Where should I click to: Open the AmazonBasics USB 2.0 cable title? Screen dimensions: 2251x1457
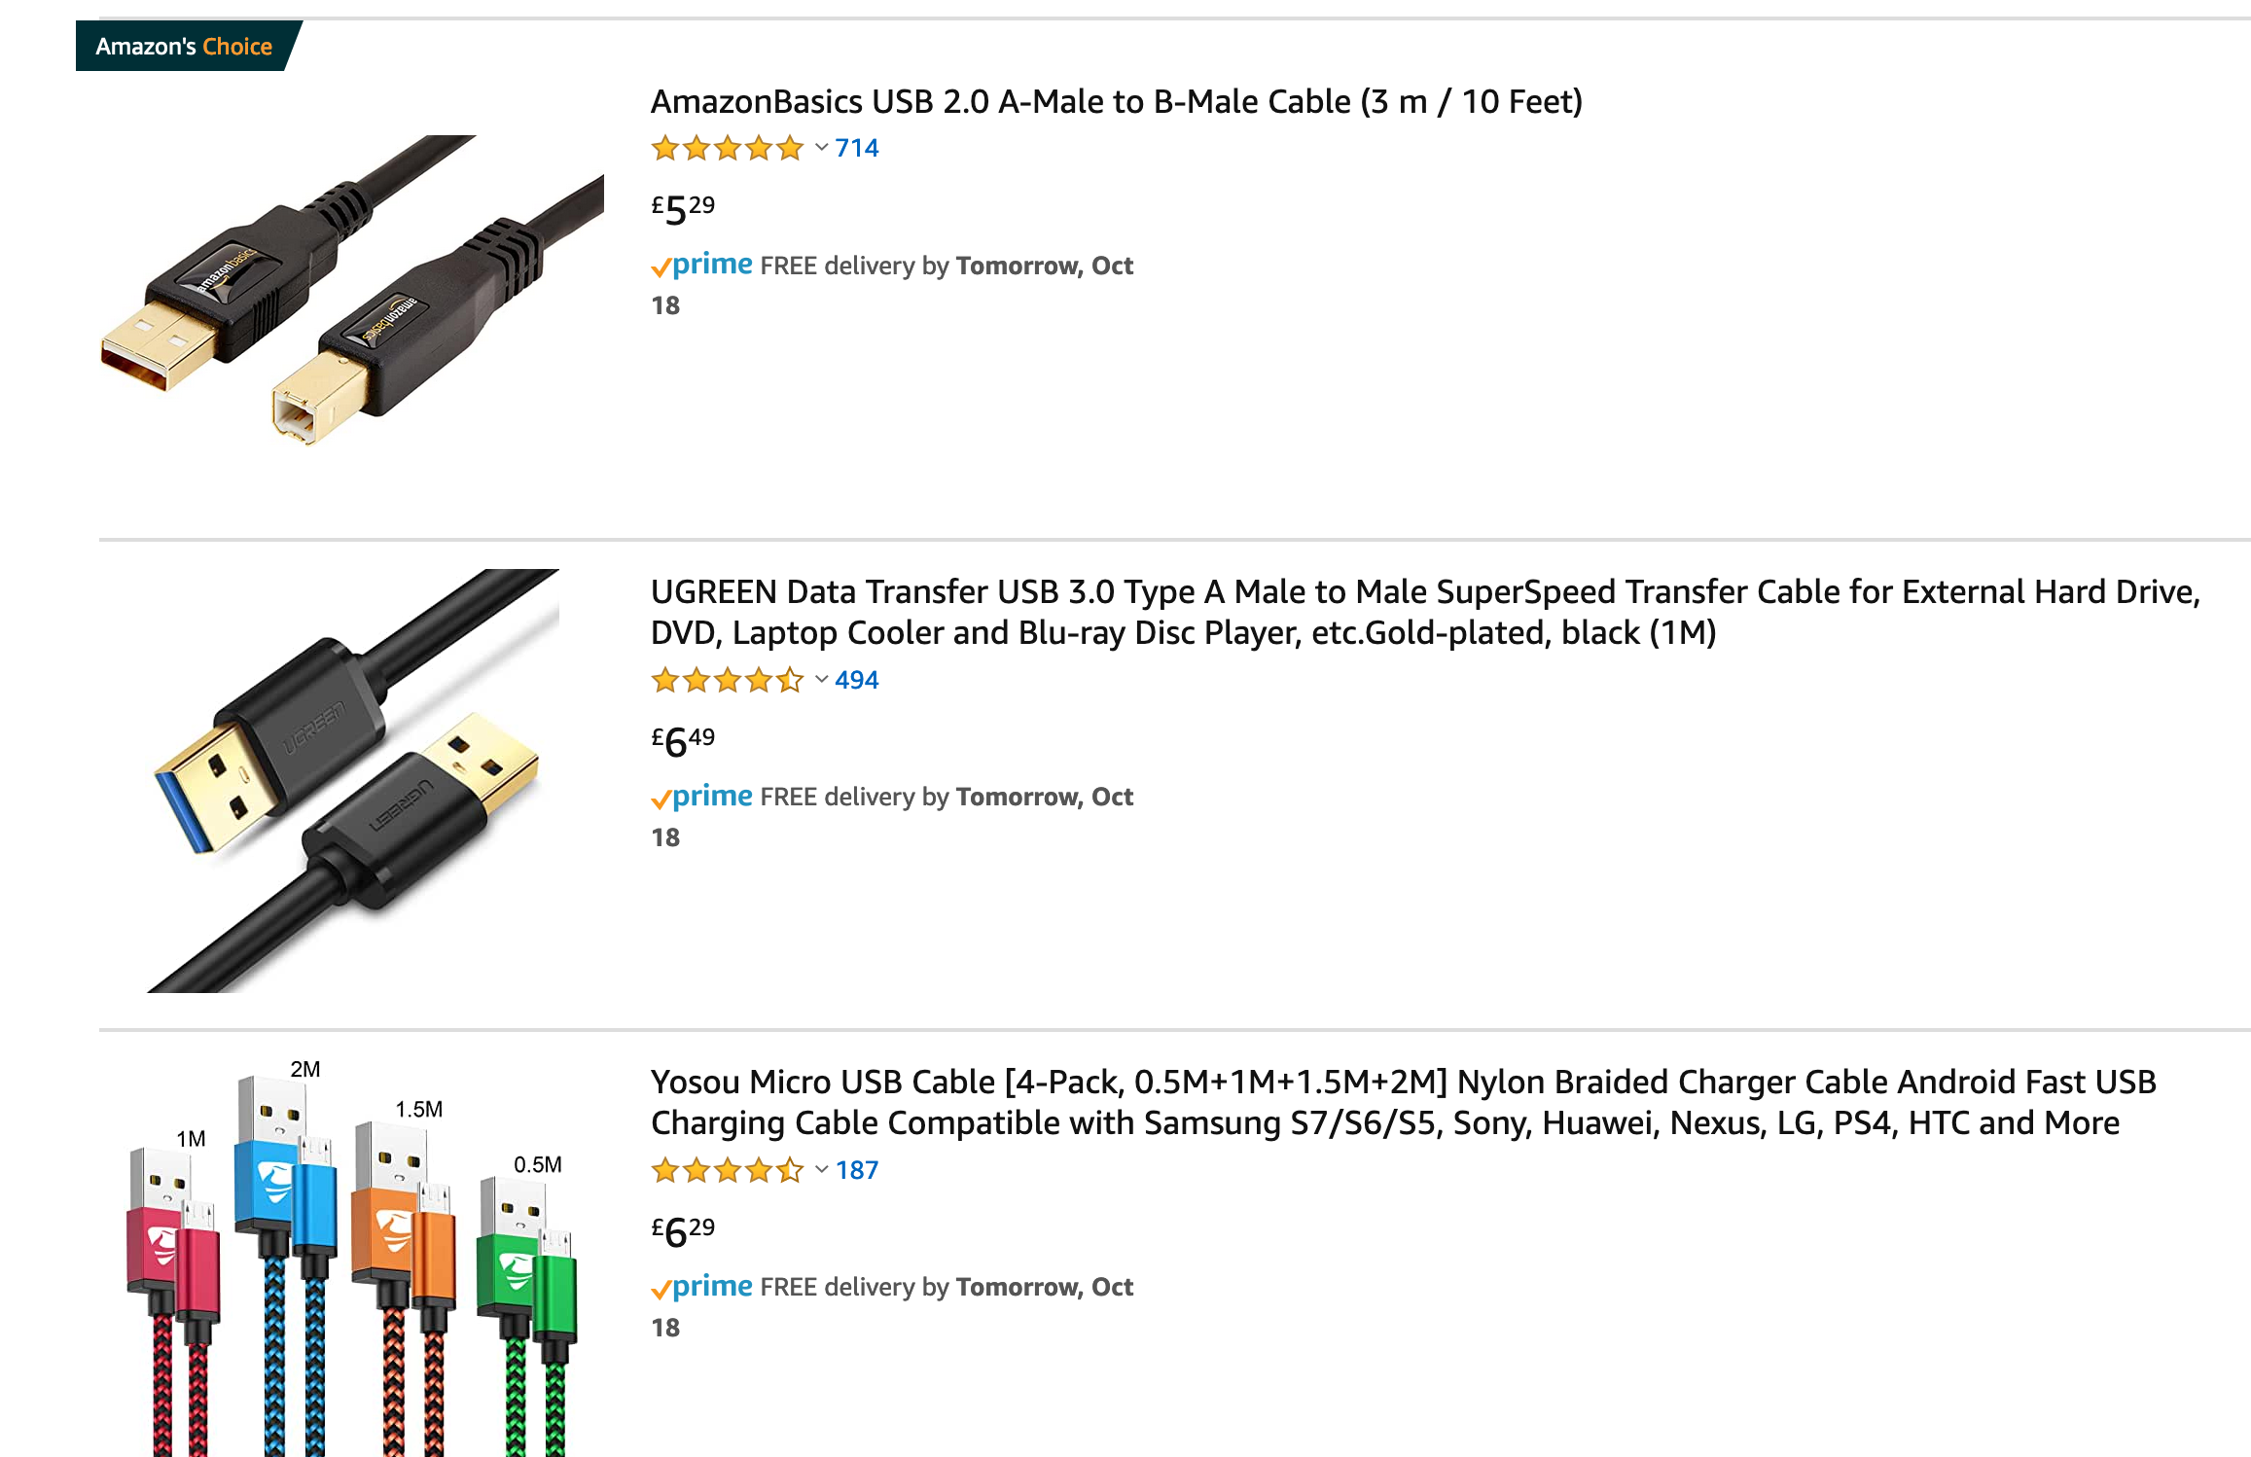click(1116, 101)
